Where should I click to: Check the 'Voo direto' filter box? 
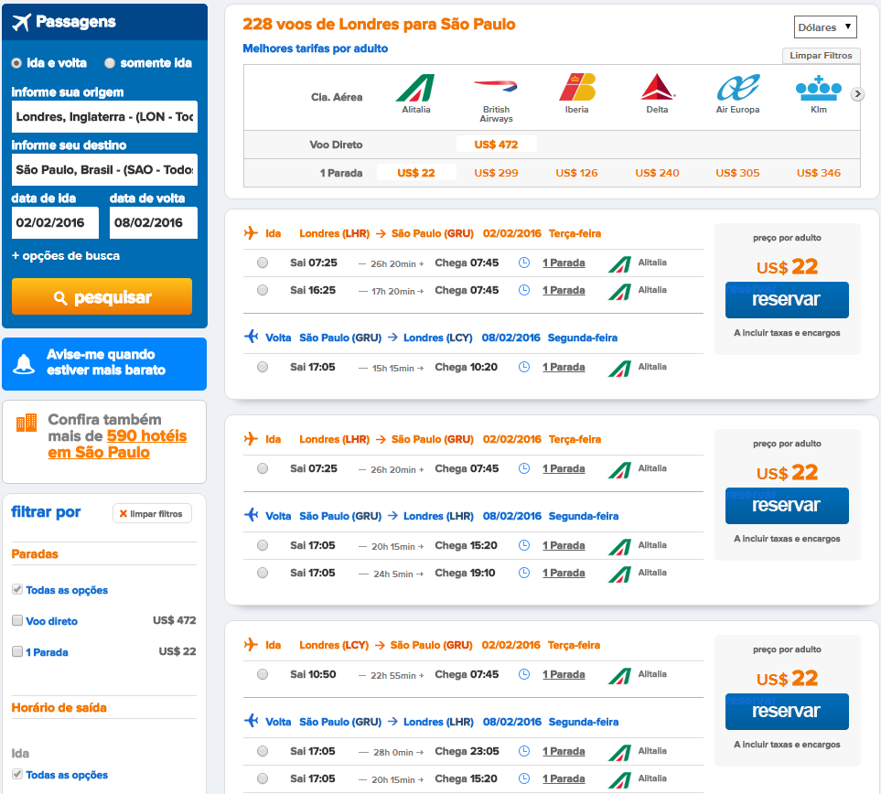pyautogui.click(x=17, y=620)
